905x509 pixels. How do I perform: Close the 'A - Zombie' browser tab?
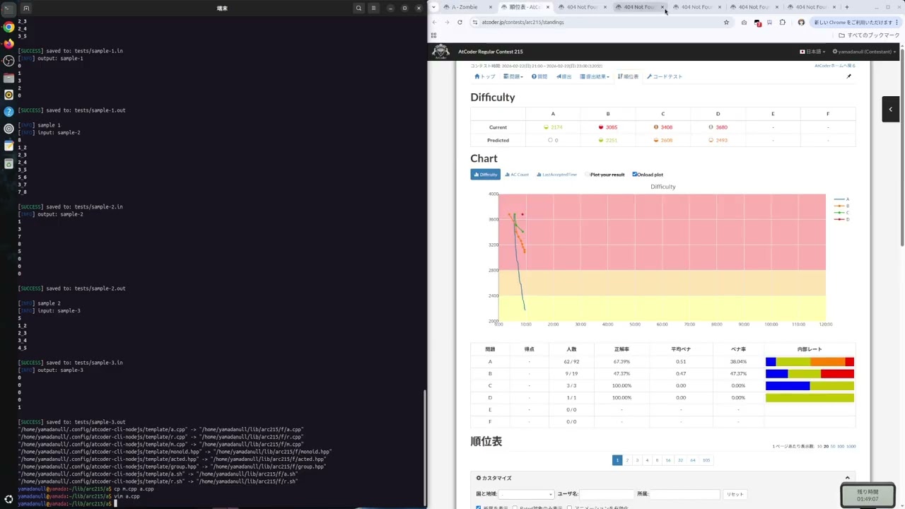tap(490, 7)
